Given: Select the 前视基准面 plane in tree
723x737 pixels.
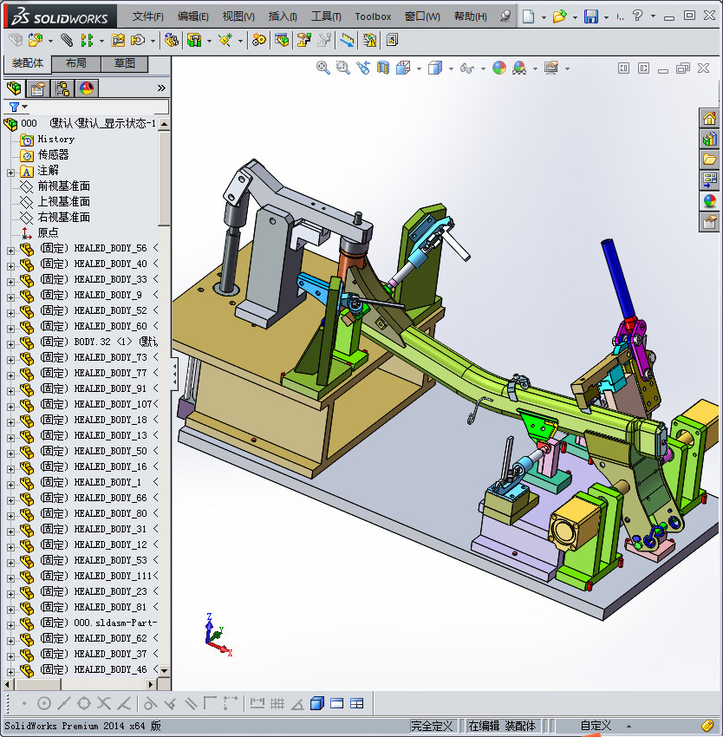Looking at the screenshot, I should coord(63,186).
